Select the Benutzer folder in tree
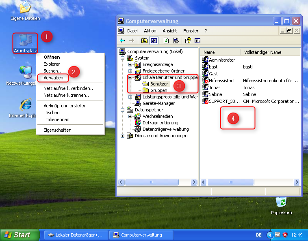308x241 pixels. 156,84
